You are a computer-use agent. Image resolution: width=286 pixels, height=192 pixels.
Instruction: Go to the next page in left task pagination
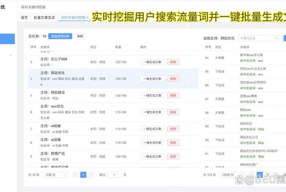[x=91, y=175]
